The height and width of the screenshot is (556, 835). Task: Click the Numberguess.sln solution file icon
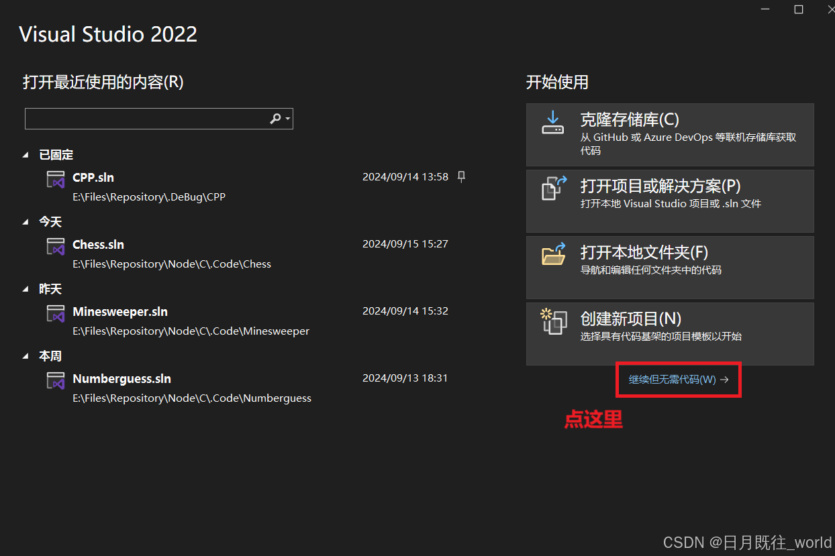pos(55,380)
